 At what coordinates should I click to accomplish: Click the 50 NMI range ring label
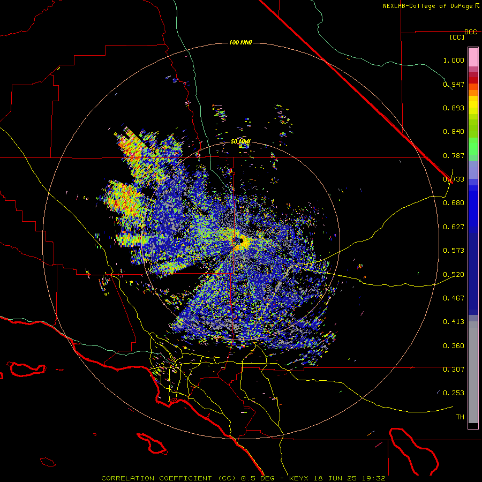pos(240,142)
